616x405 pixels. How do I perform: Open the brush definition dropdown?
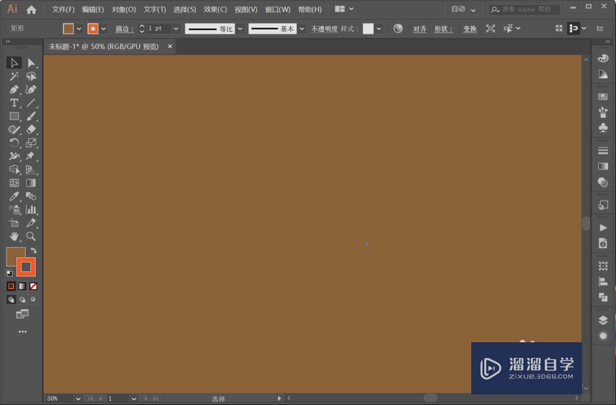302,29
